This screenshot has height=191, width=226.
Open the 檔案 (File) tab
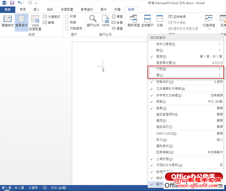tap(8, 9)
